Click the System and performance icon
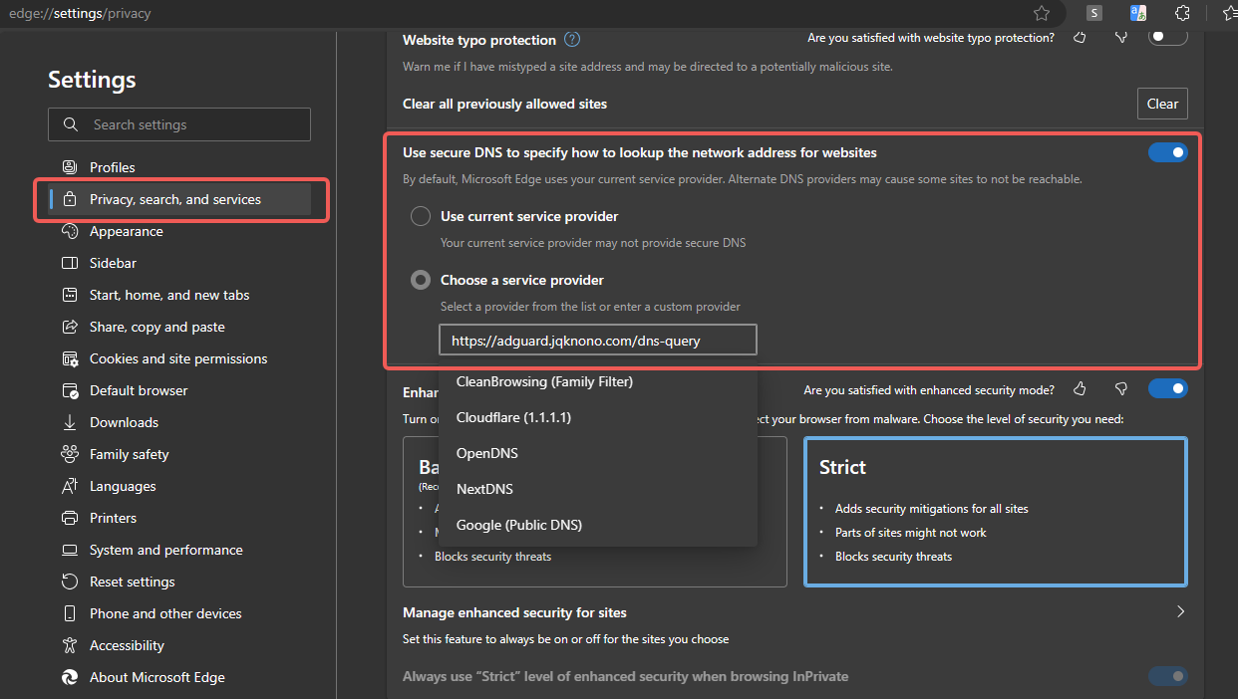This screenshot has height=699, width=1238. pyautogui.click(x=70, y=550)
